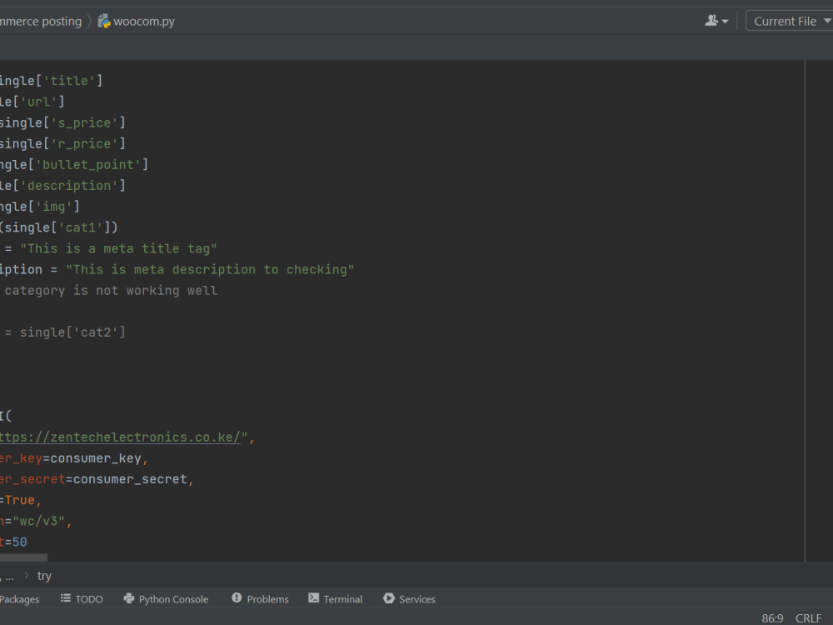This screenshot has height=625, width=833.
Task: Click the True keyword value
Action: click(x=20, y=500)
